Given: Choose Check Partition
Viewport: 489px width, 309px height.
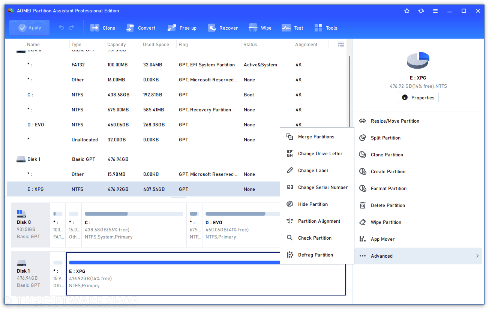Looking at the screenshot, I should click(x=317, y=238).
